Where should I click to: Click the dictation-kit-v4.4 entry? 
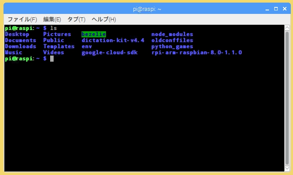(113, 40)
